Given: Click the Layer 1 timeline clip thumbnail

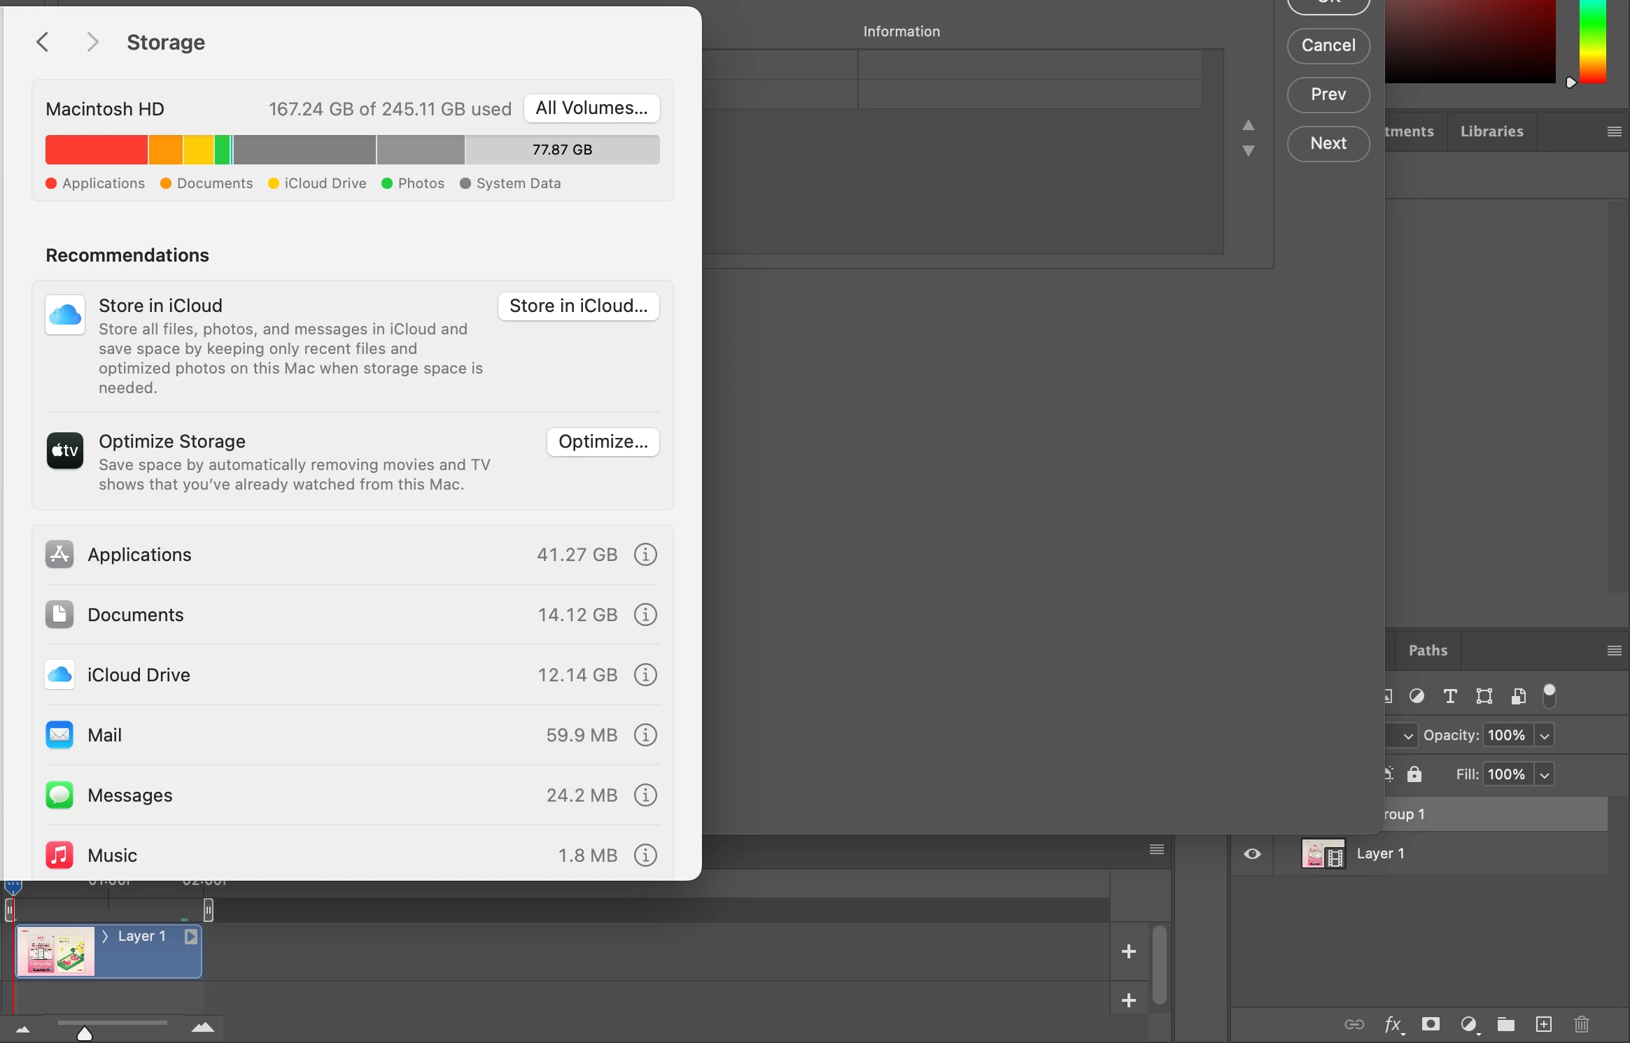Looking at the screenshot, I should click(x=56, y=951).
